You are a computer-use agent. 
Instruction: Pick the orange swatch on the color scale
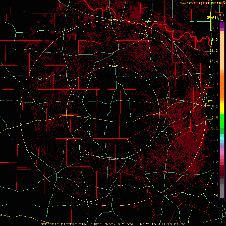(222, 86)
